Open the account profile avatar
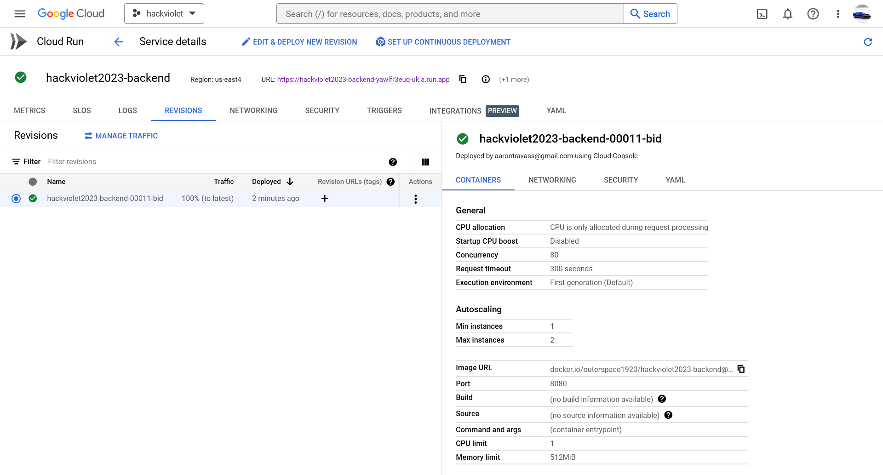The image size is (883, 475). (x=862, y=14)
